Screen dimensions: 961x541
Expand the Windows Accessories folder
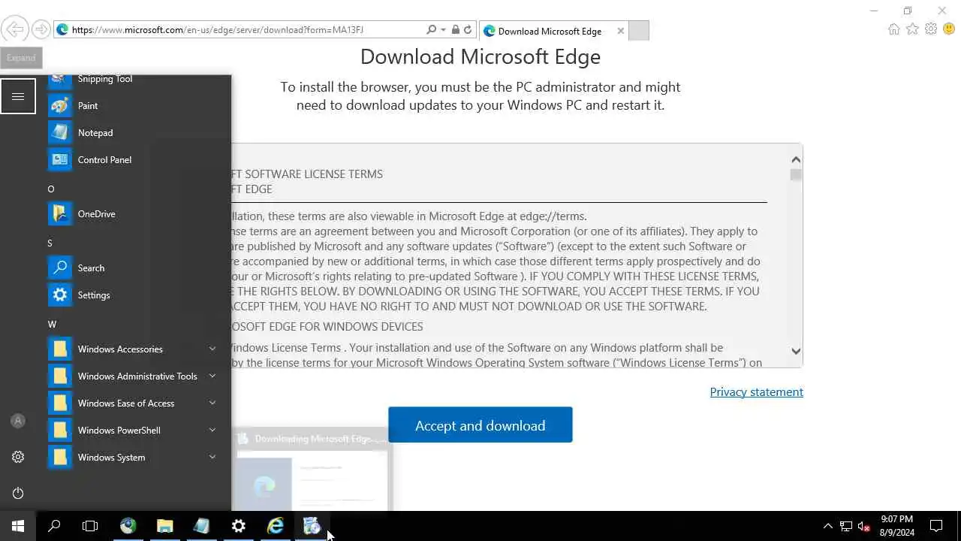pyautogui.click(x=134, y=349)
